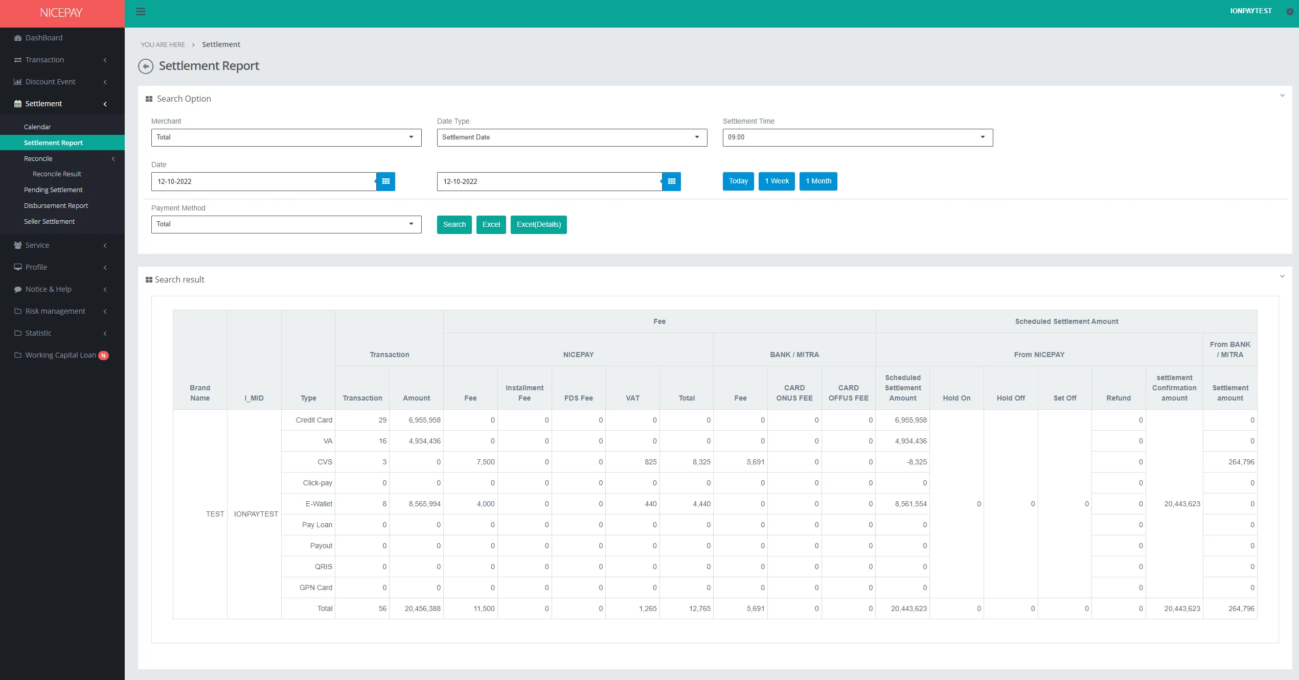Image resolution: width=1299 pixels, height=680 pixels.
Task: Click the -8,325 scheduled settlement value
Action: (x=917, y=462)
